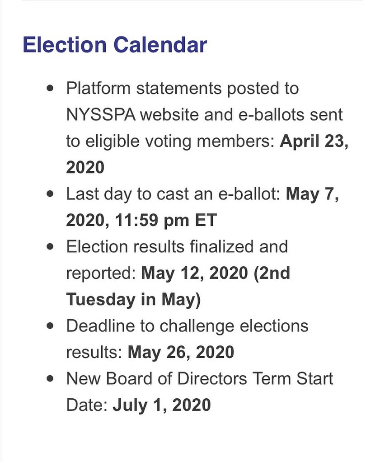Select the Platform statements posted line

click(183, 88)
